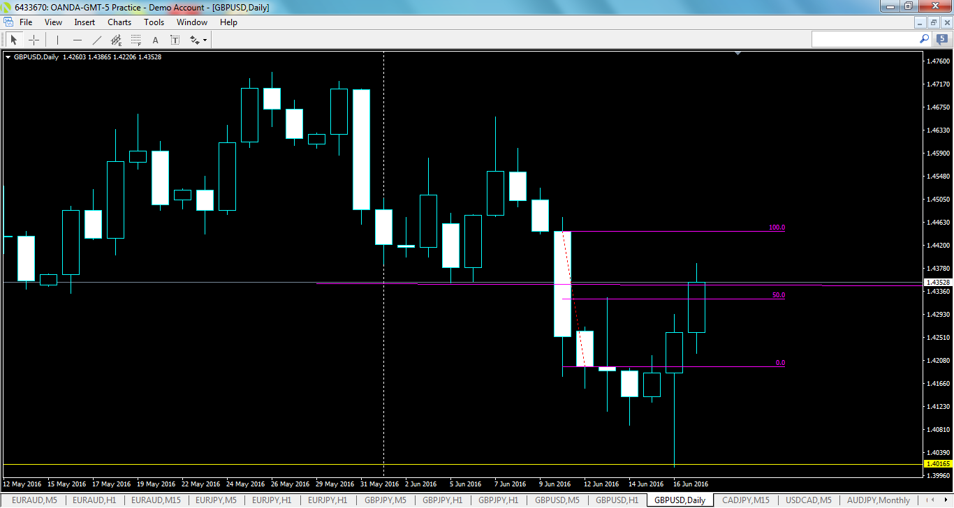
Task: Open the arrows tool dropdown
Action: (x=205, y=40)
